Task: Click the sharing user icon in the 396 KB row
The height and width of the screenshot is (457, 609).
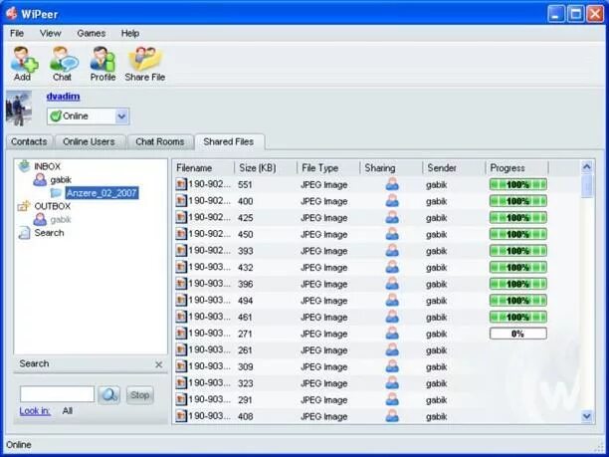Action: [x=392, y=284]
